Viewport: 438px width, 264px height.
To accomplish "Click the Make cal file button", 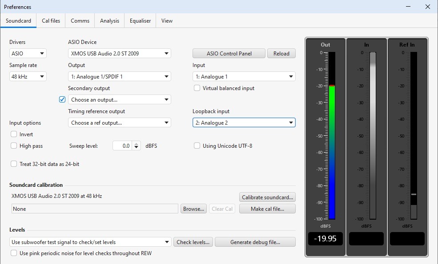I will [x=267, y=209].
